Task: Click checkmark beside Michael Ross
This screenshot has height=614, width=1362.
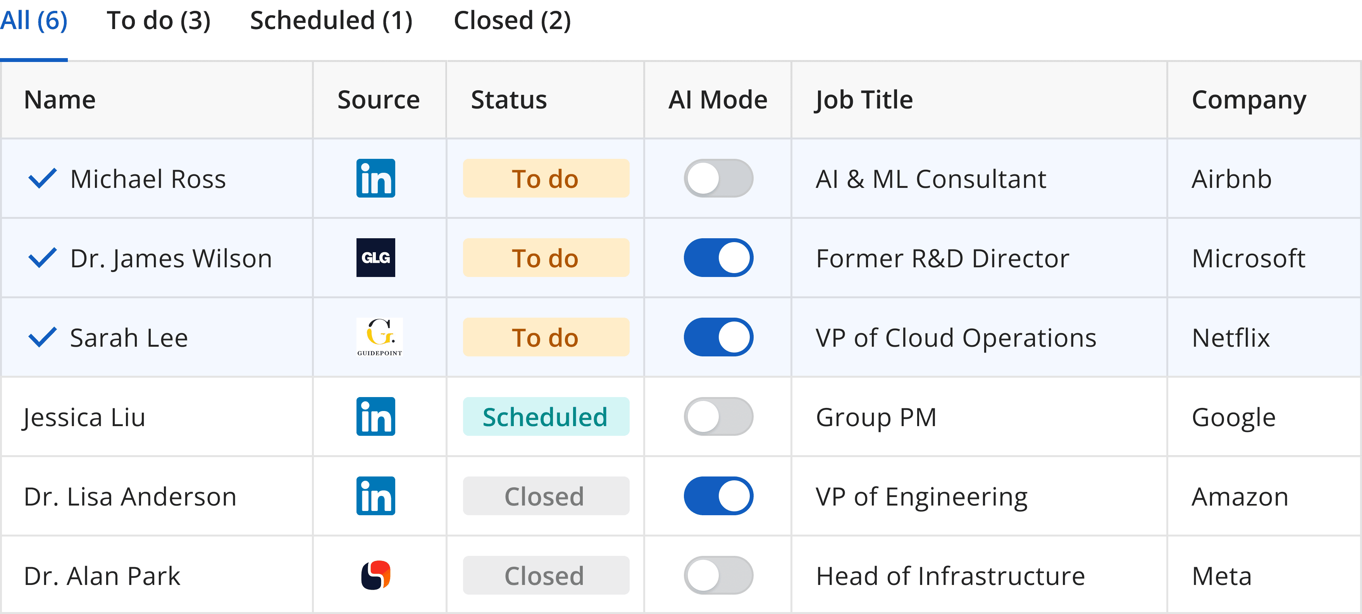Action: click(x=42, y=178)
